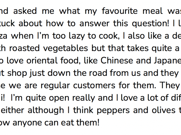Place cursor on the word "Chinese"

[x=117, y=61]
